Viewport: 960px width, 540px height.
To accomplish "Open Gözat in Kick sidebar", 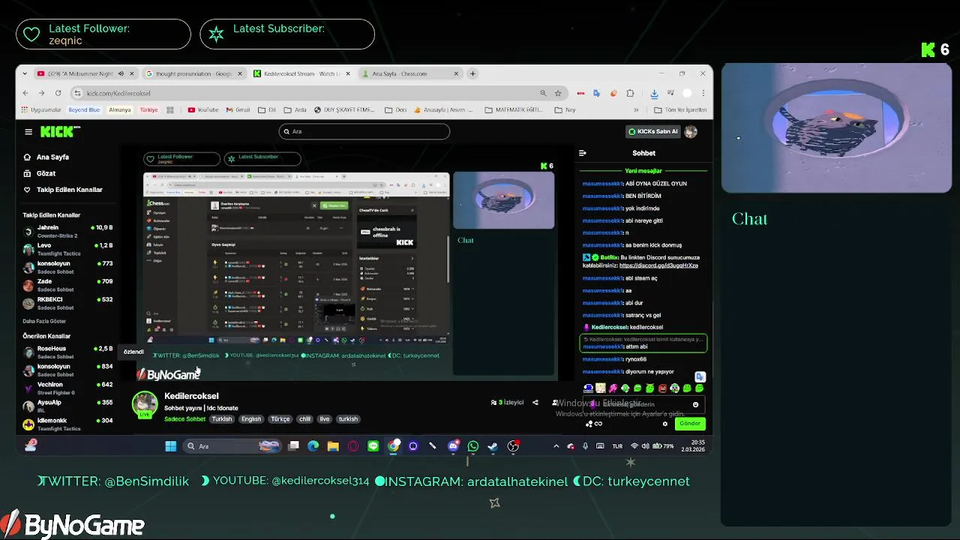I will click(x=40, y=173).
